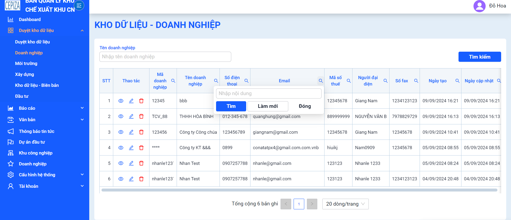Select Duyệt kho dữ liệu submenu item

click(33, 42)
